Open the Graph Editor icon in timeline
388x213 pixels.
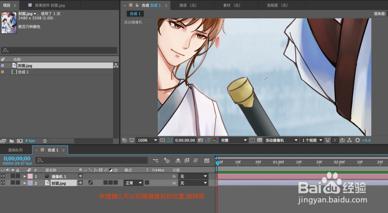click(207, 161)
